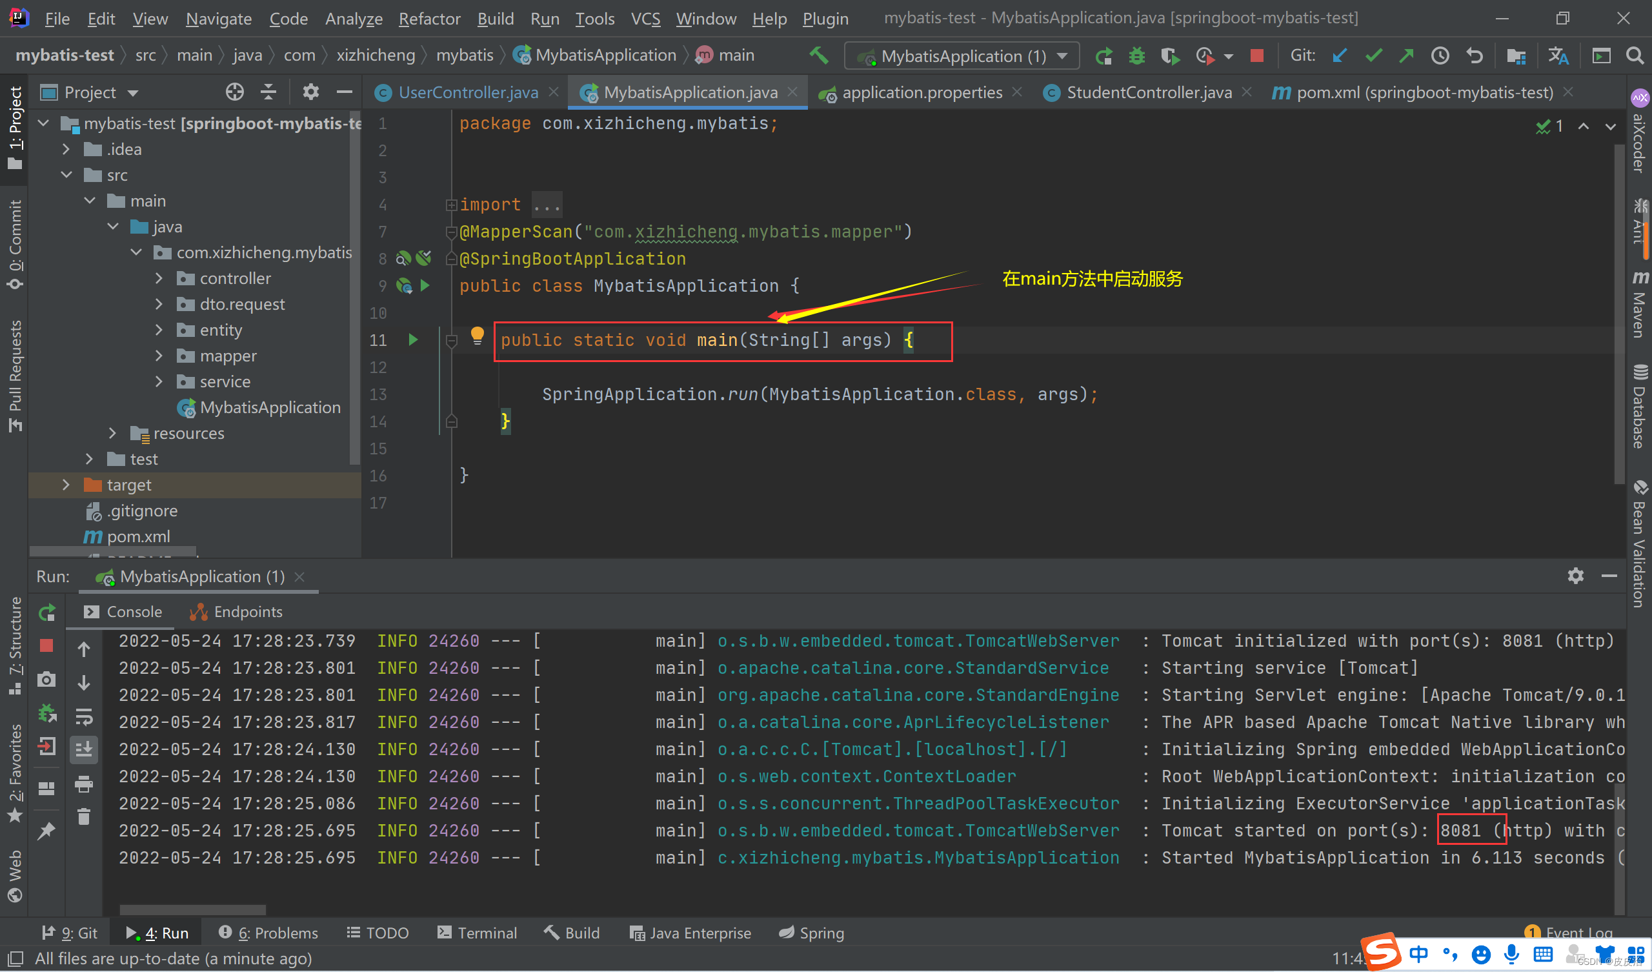The height and width of the screenshot is (972, 1652).
Task: Open the Terminal tool window
Action: (x=477, y=933)
